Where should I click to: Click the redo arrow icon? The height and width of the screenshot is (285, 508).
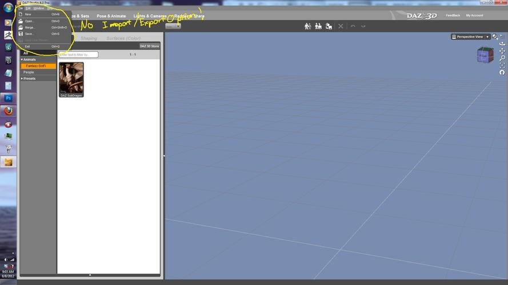363,26
